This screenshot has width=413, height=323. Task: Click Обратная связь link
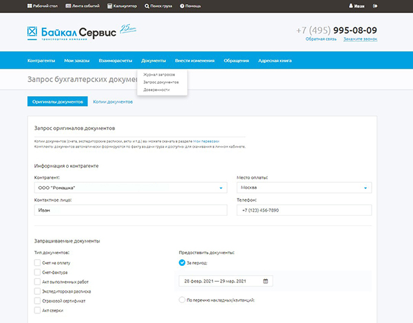coord(321,39)
